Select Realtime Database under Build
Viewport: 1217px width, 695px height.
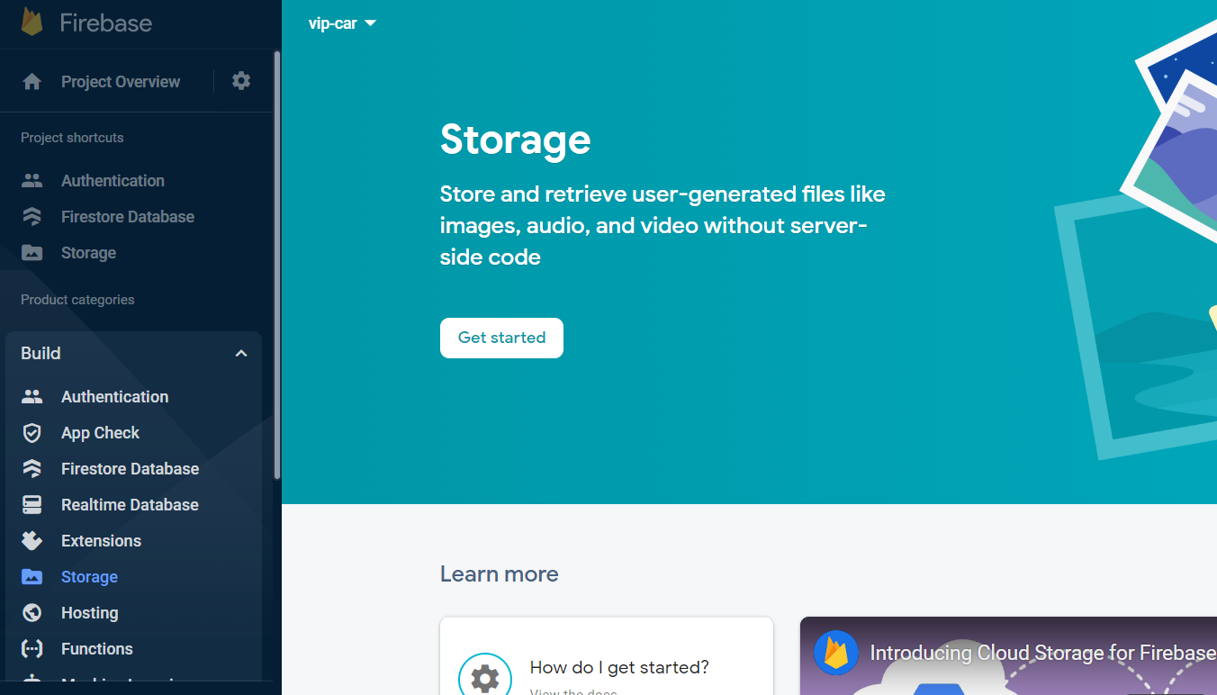tap(130, 505)
